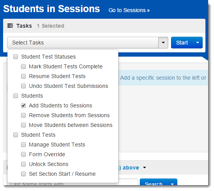Click the Start button
Screen dimensions: 214x191
pos(182,43)
